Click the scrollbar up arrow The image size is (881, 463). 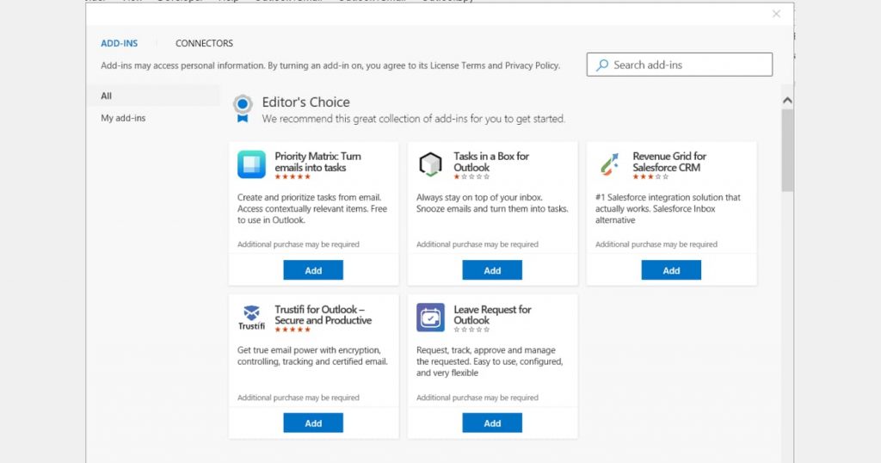pyautogui.click(x=787, y=101)
